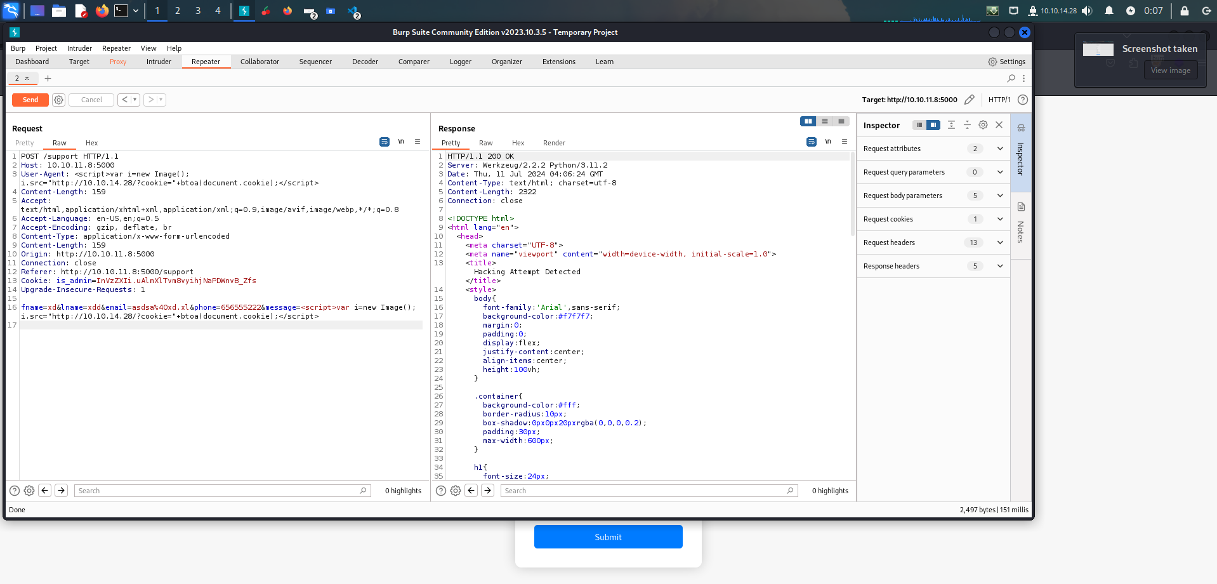Expand Request body parameters section
1217x584 pixels.
coord(933,196)
